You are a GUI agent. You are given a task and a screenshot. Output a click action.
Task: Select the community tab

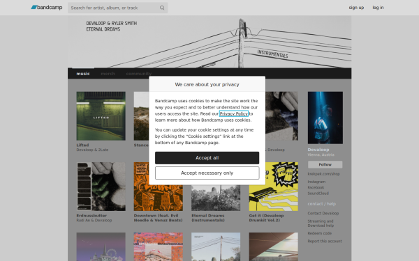[x=139, y=74]
